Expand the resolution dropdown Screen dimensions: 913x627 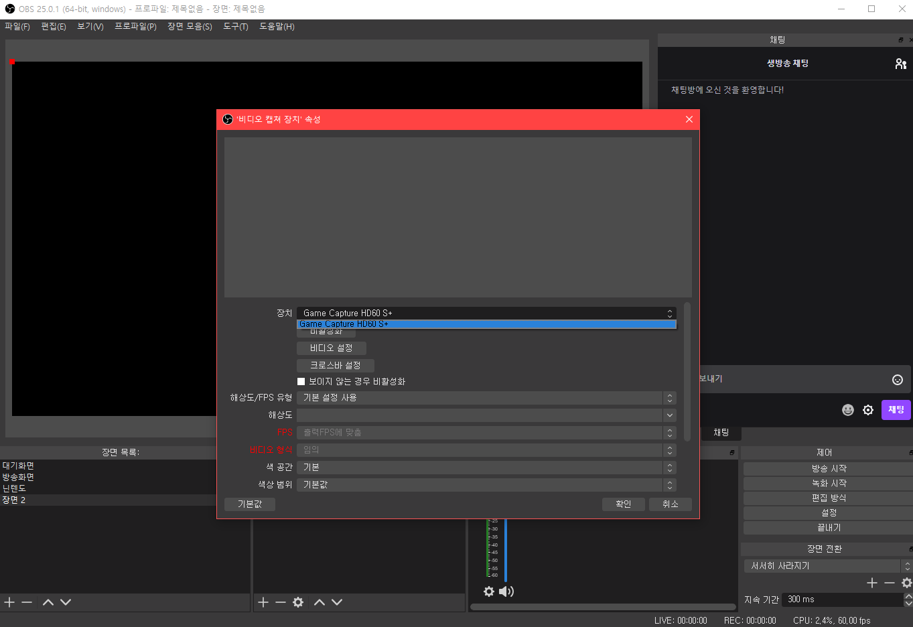[669, 415]
